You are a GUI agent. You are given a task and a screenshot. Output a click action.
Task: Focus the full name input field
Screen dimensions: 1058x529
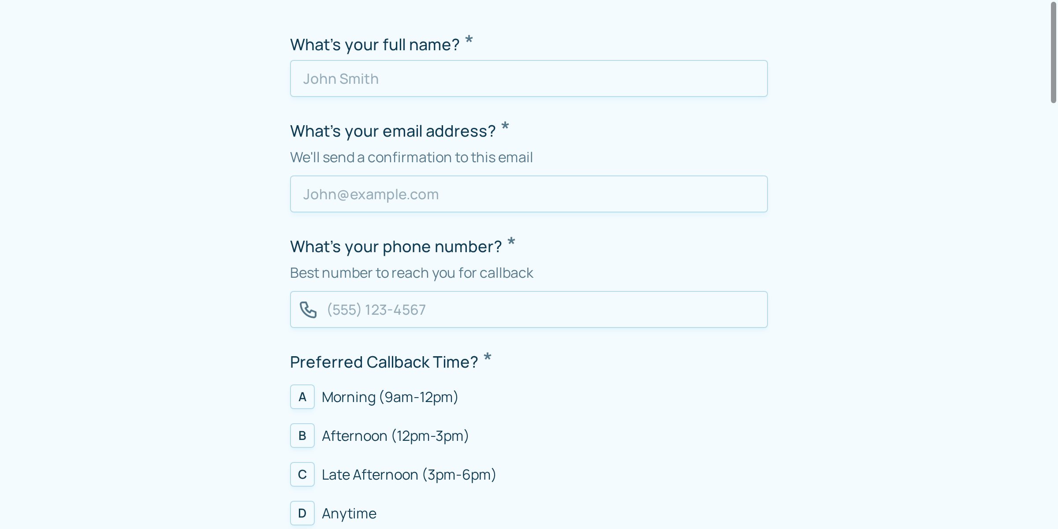click(529, 78)
